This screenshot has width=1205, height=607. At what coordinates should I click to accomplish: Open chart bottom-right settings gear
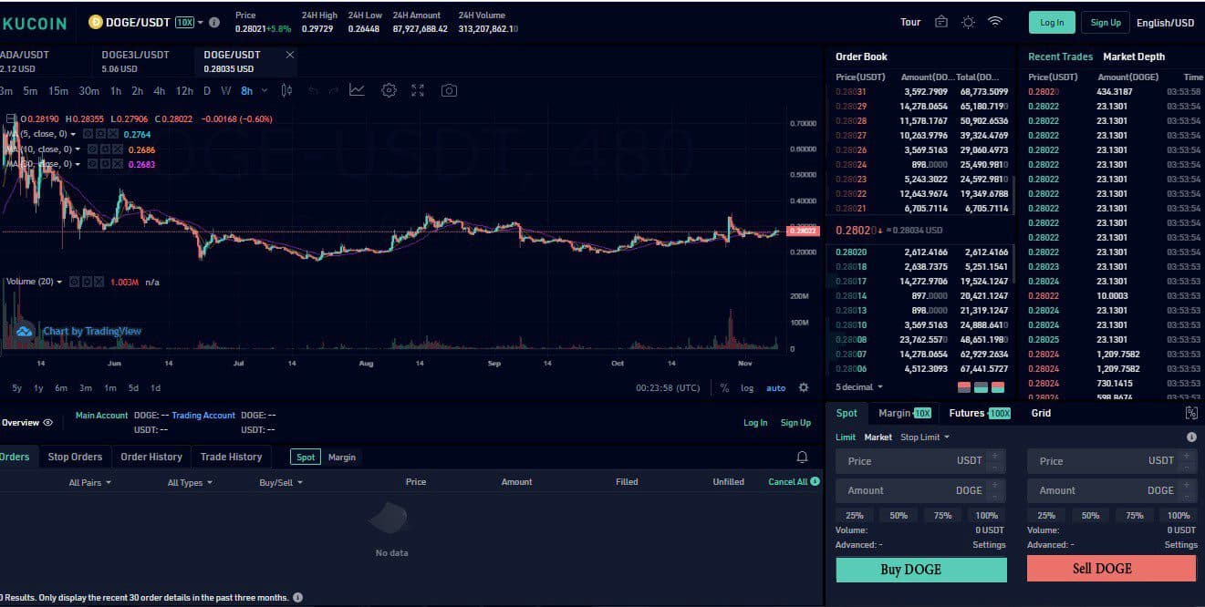coord(804,387)
